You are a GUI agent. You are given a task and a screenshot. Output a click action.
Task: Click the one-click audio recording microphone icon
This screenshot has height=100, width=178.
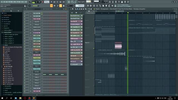point(116,2)
